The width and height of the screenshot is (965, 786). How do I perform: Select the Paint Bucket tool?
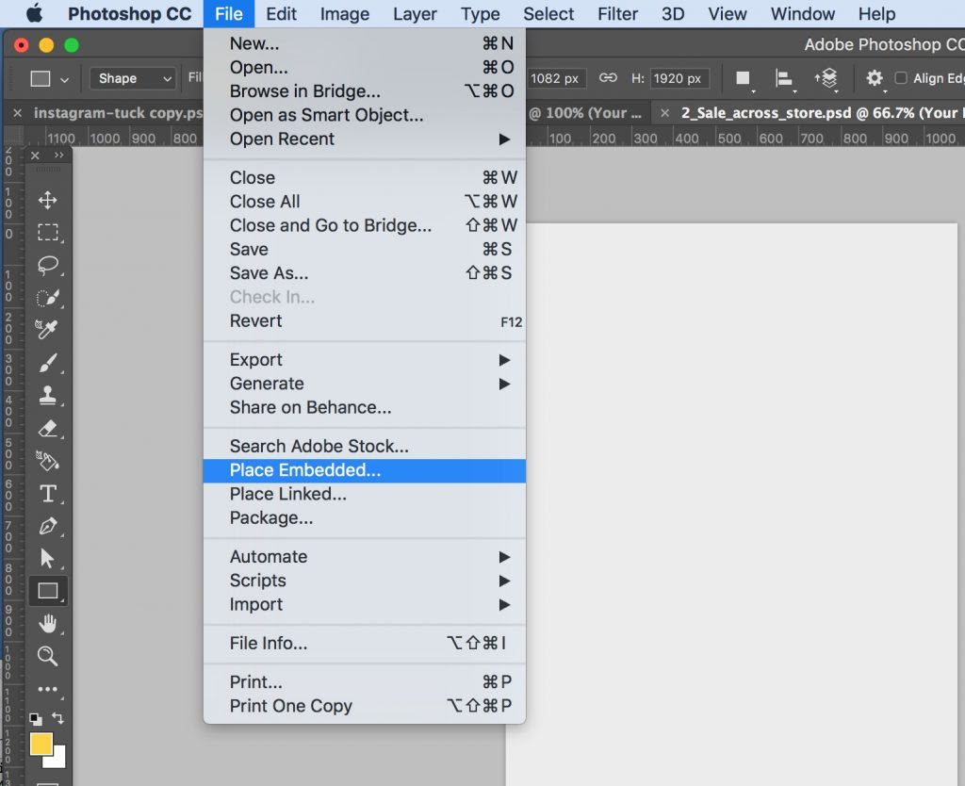tap(47, 461)
